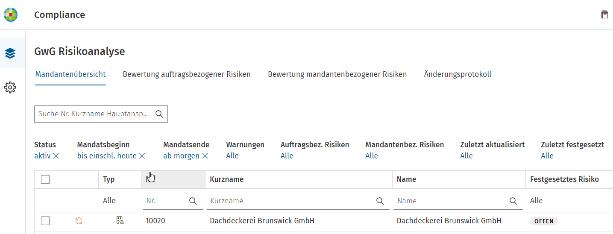The image size is (613, 234).
Task: Switch to Bewertung auftragsbezogener Risiken tab
Action: point(187,74)
